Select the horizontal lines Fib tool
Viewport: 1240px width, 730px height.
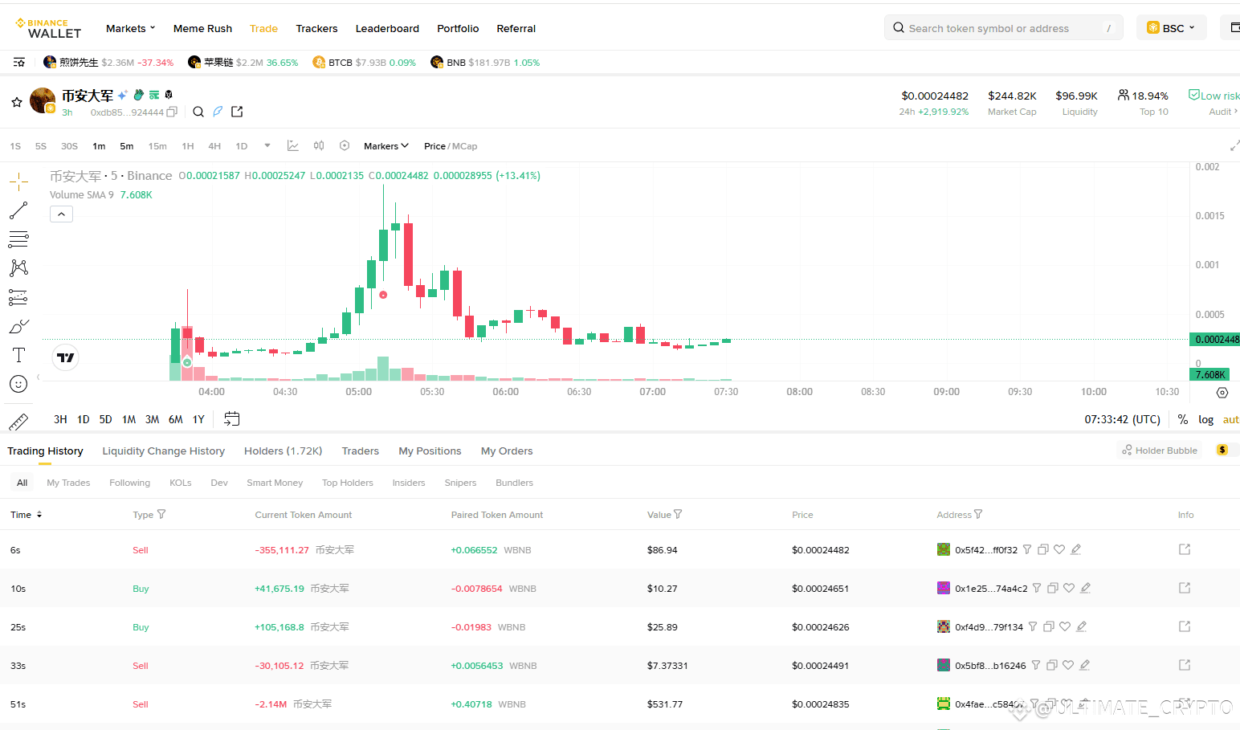pos(18,239)
